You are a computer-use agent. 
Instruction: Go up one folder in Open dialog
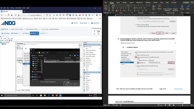pyautogui.click(x=37, y=53)
